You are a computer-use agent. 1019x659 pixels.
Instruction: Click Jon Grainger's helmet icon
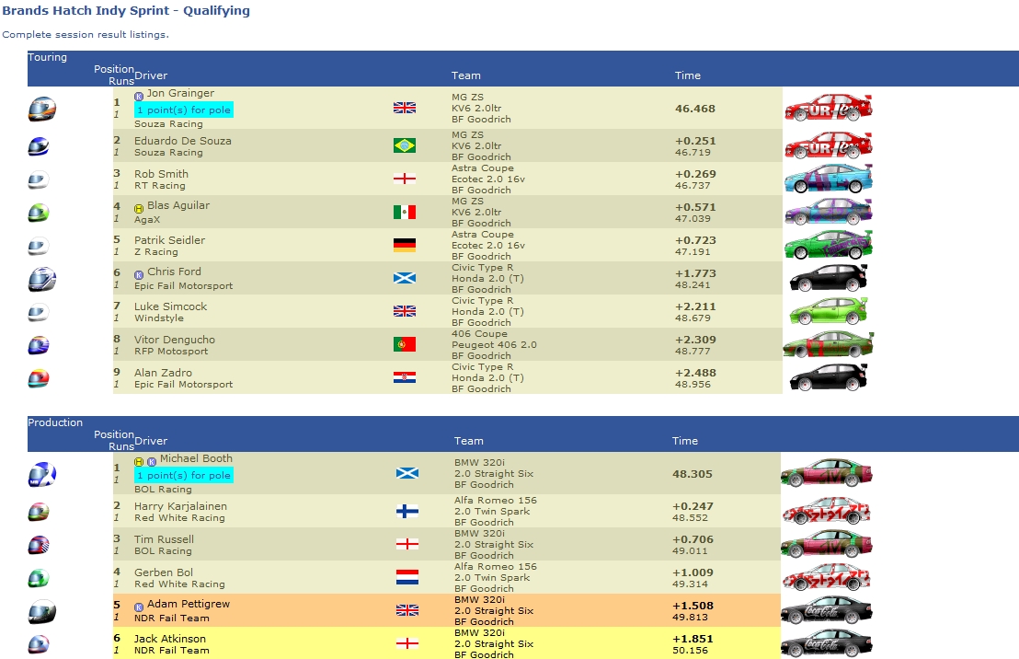click(42, 109)
